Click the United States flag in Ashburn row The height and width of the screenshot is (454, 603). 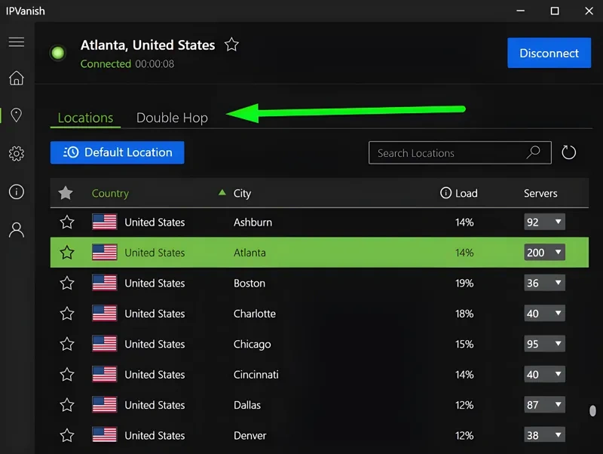coord(105,222)
